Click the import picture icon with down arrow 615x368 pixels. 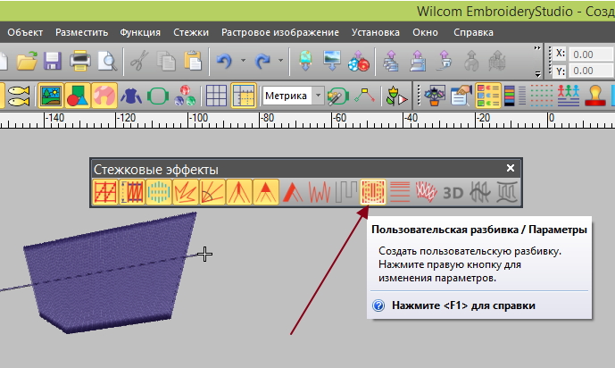[332, 61]
